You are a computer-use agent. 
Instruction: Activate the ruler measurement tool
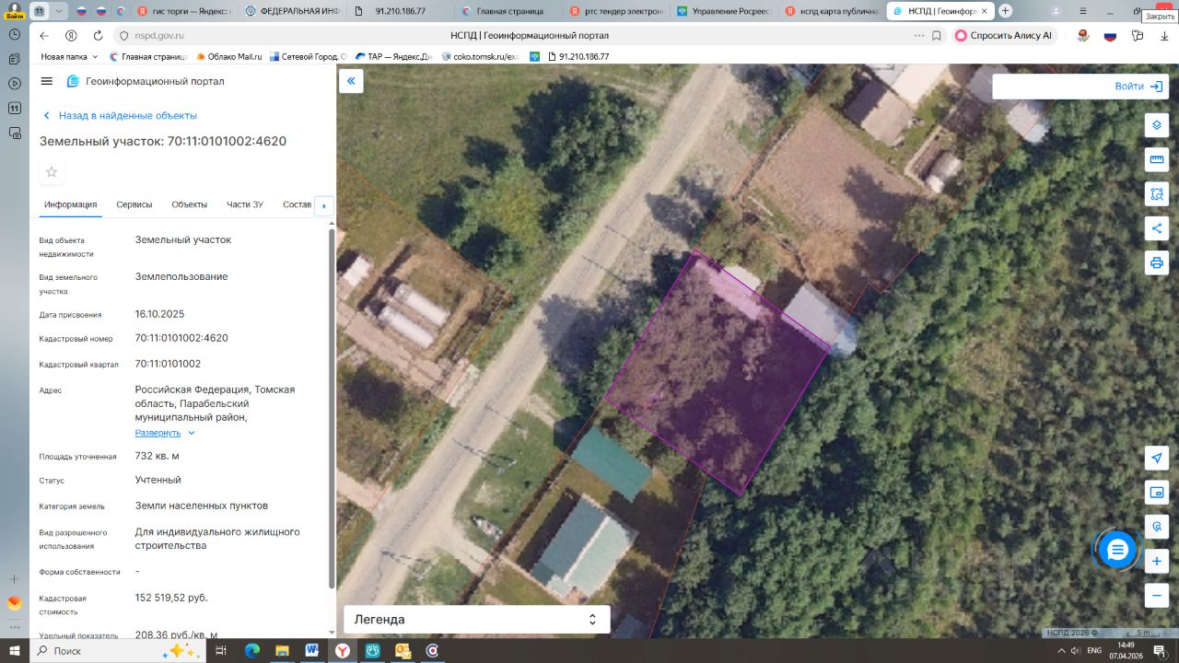pos(1157,159)
